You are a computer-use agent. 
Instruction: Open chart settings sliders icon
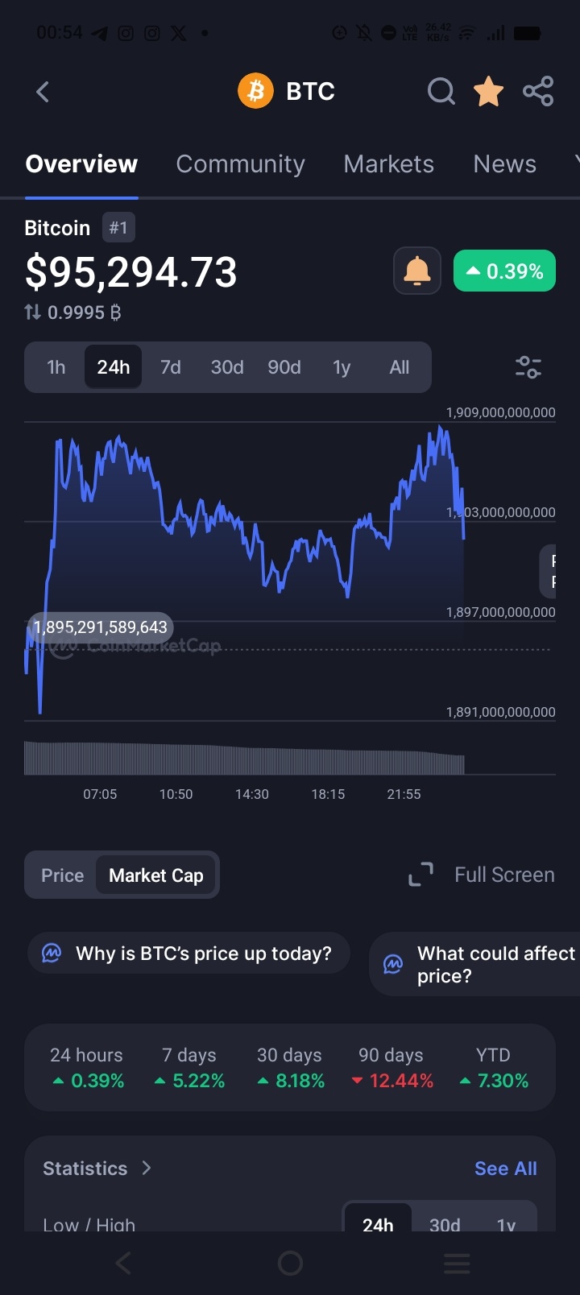click(528, 367)
